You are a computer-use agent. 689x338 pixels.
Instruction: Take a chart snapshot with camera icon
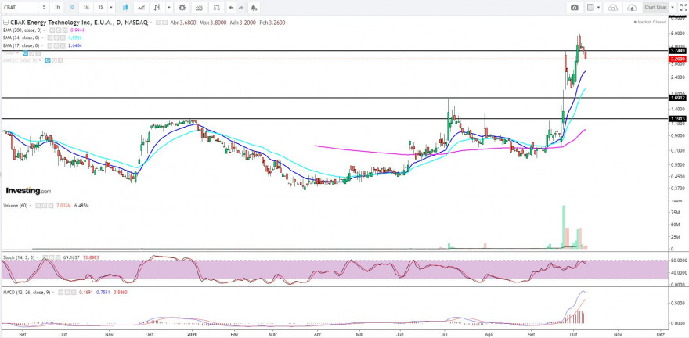pos(575,8)
